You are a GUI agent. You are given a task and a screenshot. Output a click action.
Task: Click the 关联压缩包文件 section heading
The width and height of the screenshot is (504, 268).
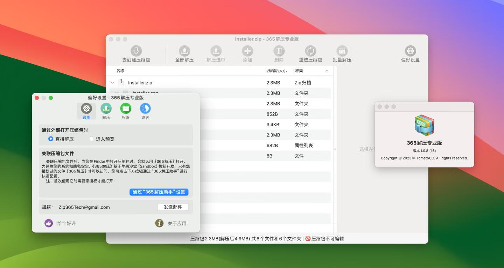pyautogui.click(x=58, y=154)
